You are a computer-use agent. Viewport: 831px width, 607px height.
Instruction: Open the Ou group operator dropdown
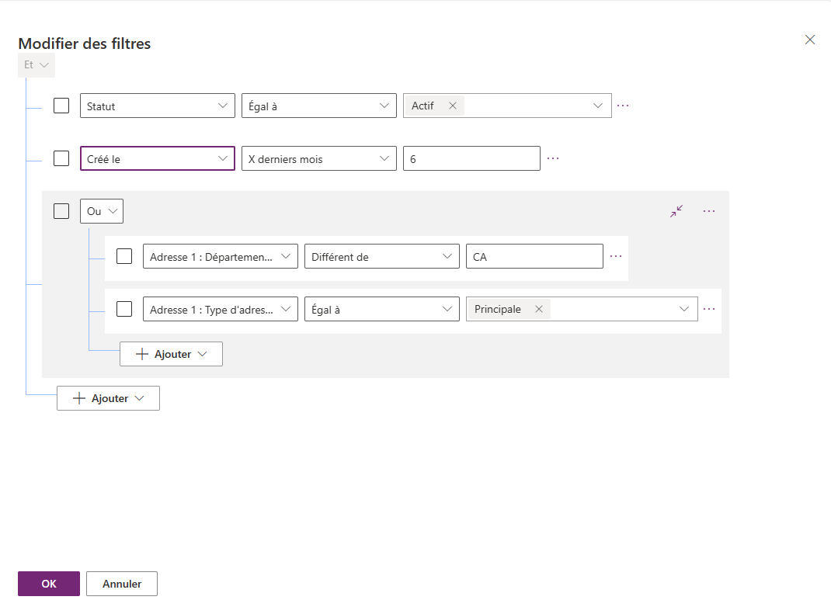(102, 211)
